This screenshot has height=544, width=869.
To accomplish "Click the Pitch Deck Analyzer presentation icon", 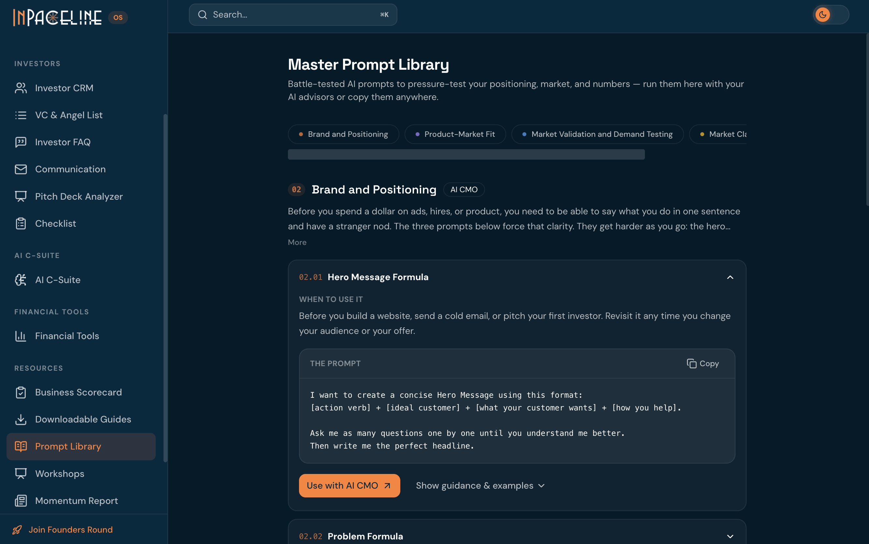I will pyautogui.click(x=21, y=196).
